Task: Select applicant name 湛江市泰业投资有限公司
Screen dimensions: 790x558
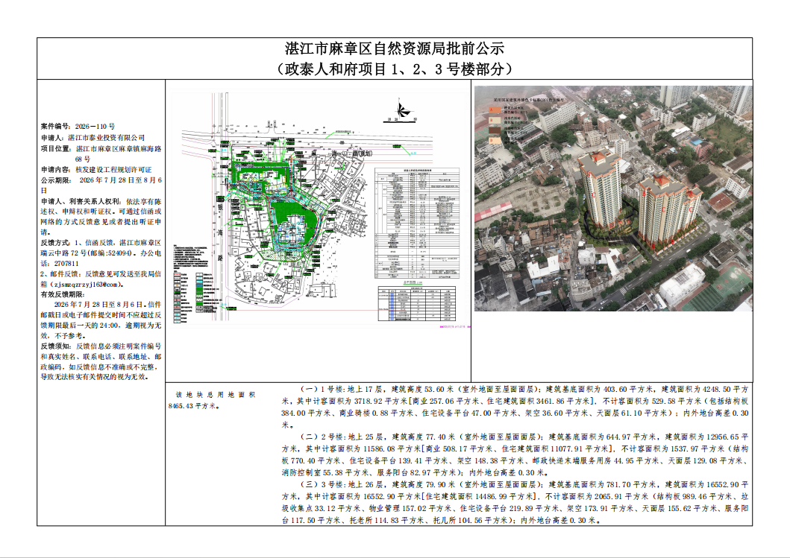Action: pyautogui.click(x=107, y=137)
